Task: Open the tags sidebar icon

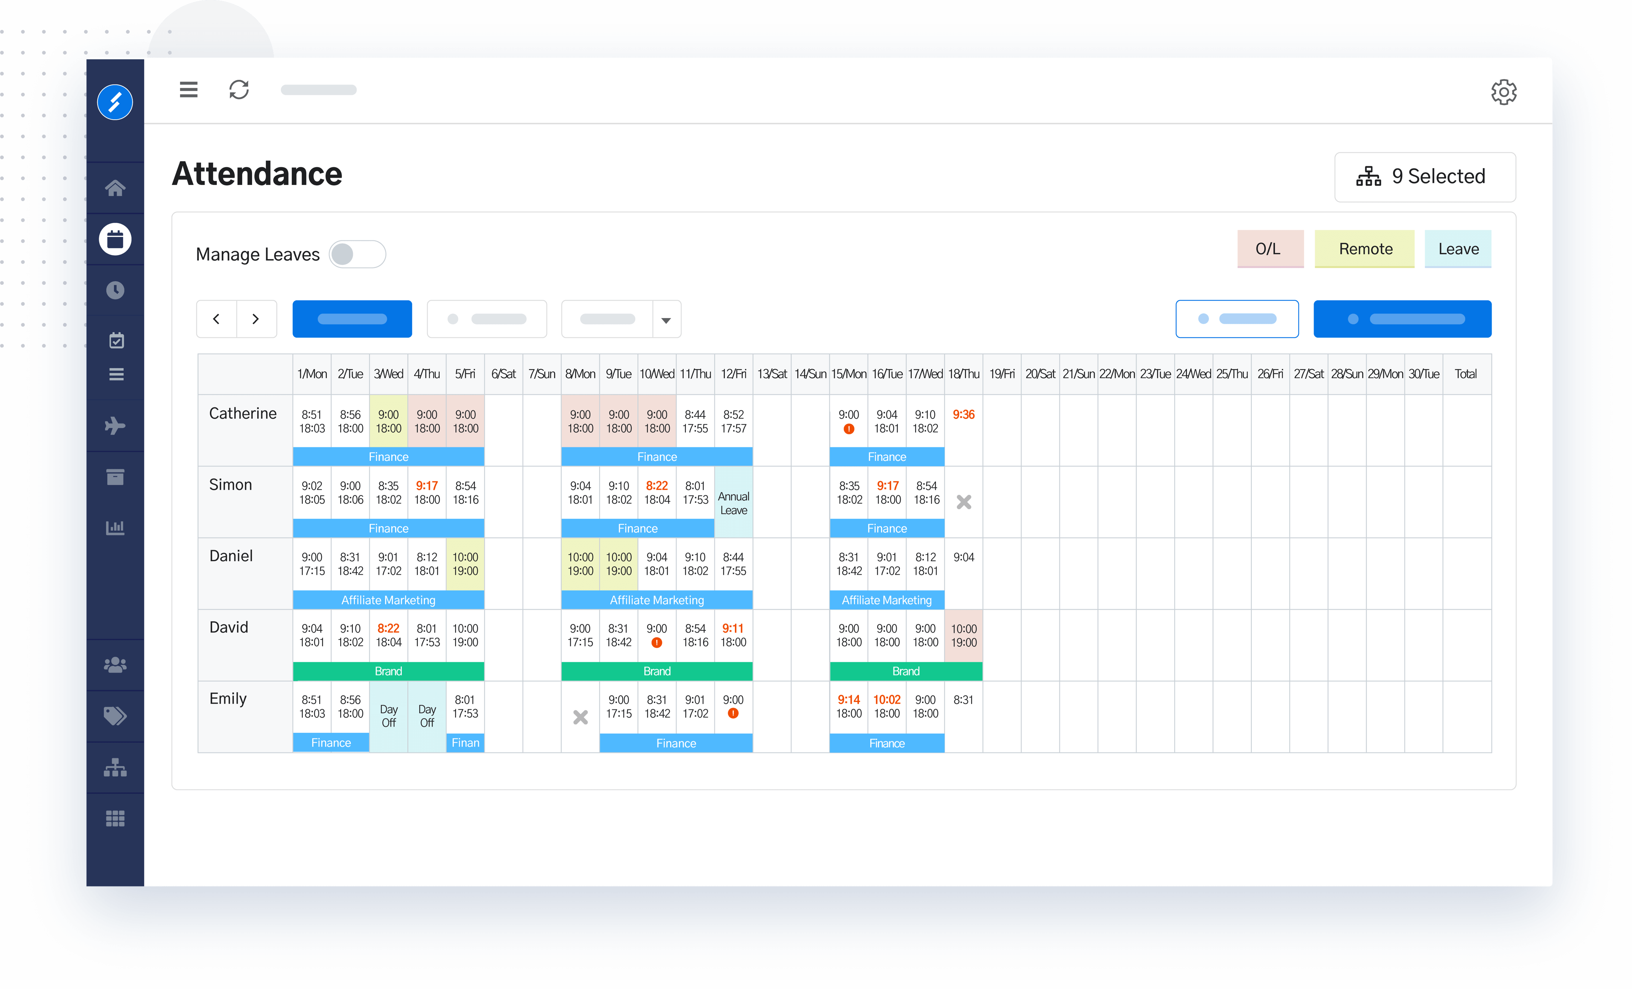Action: point(115,715)
